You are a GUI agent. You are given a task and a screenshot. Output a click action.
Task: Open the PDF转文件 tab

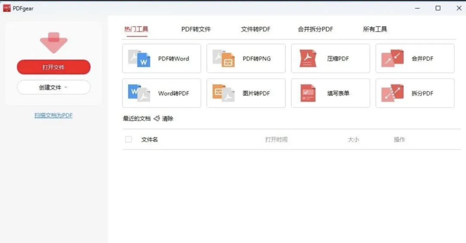tap(196, 29)
